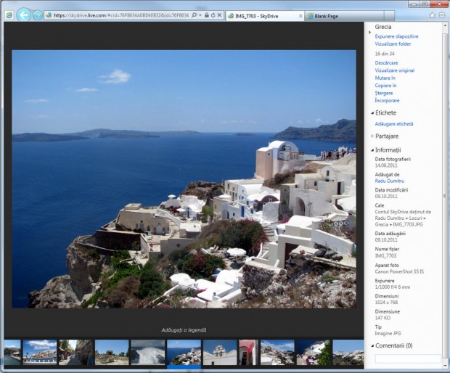
Task: Start slideshow via Expunere diapozitive
Action: coord(396,36)
